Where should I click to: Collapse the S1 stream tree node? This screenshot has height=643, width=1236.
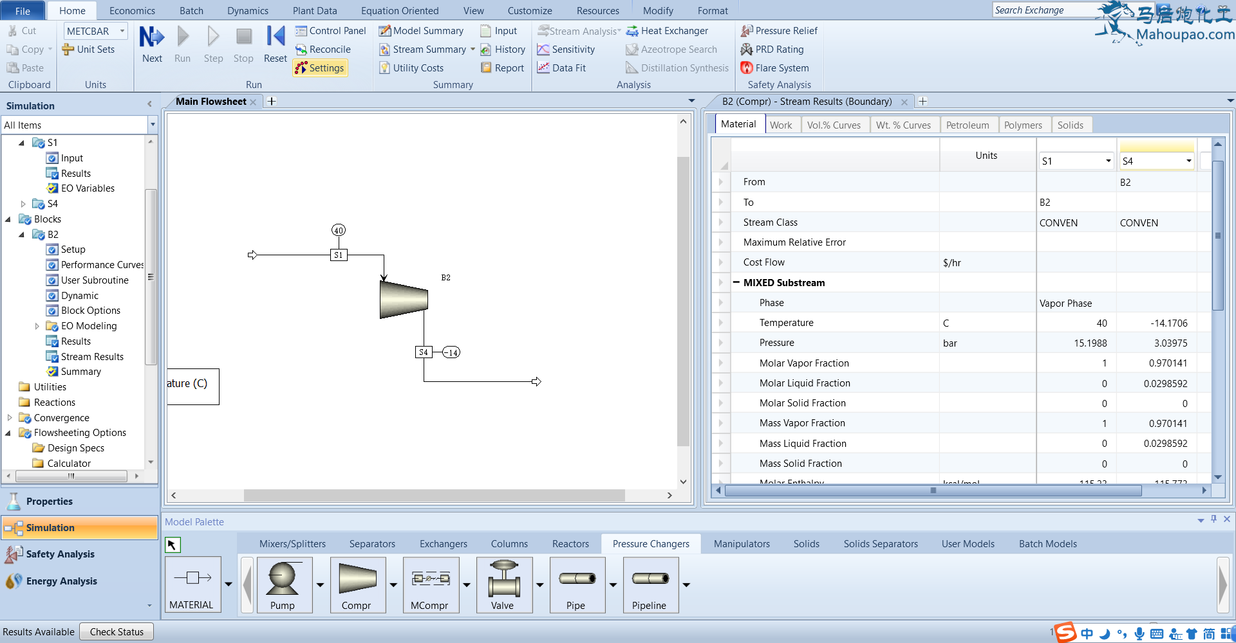coord(22,143)
